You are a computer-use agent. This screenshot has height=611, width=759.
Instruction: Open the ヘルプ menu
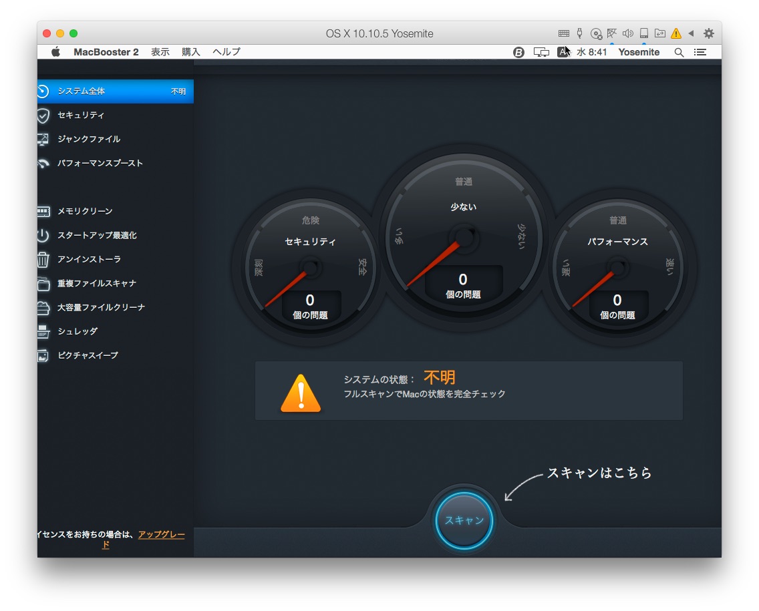(226, 52)
